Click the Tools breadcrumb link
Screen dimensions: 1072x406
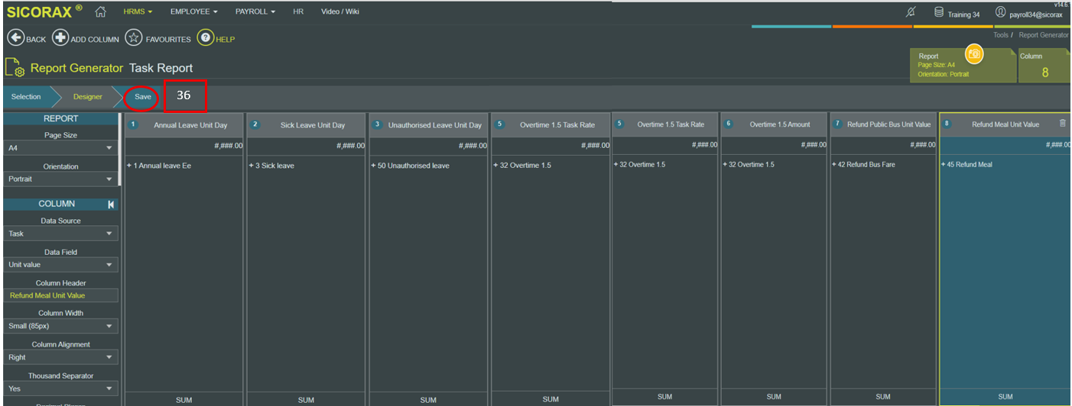[1001, 35]
